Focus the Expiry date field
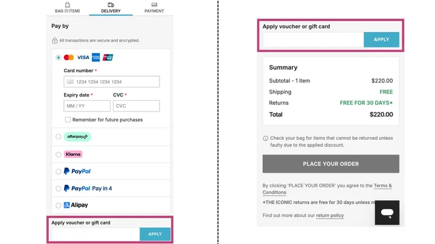 pos(87,106)
